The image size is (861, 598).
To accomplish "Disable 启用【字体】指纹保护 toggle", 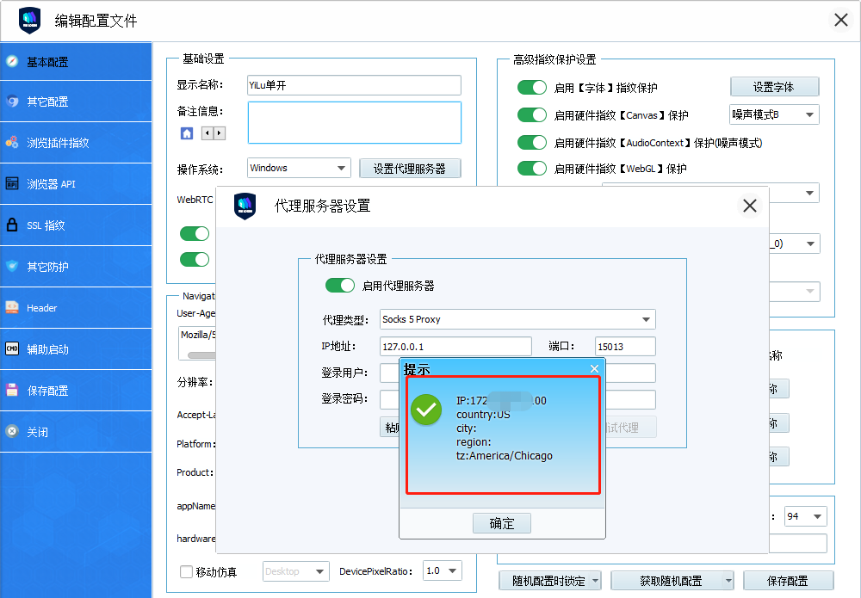I will click(x=531, y=87).
